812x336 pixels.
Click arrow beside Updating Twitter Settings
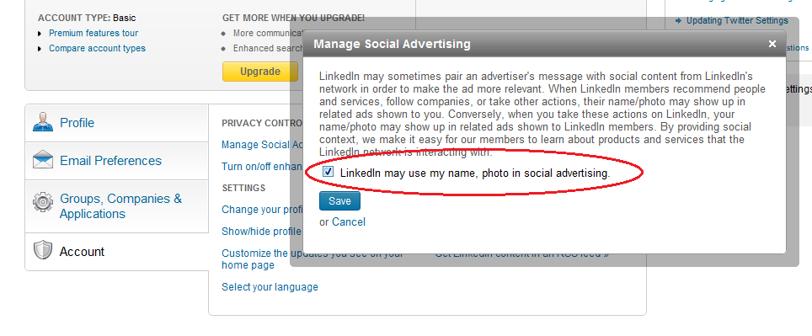pos(678,21)
